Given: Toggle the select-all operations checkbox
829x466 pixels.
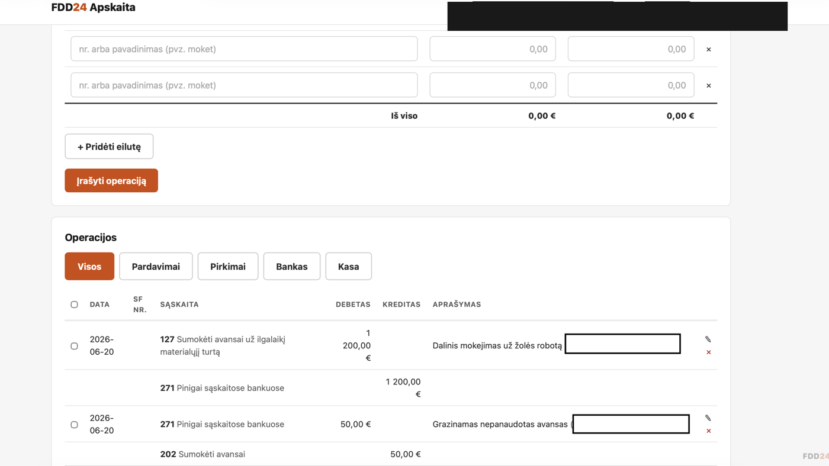Looking at the screenshot, I should pyautogui.click(x=74, y=305).
